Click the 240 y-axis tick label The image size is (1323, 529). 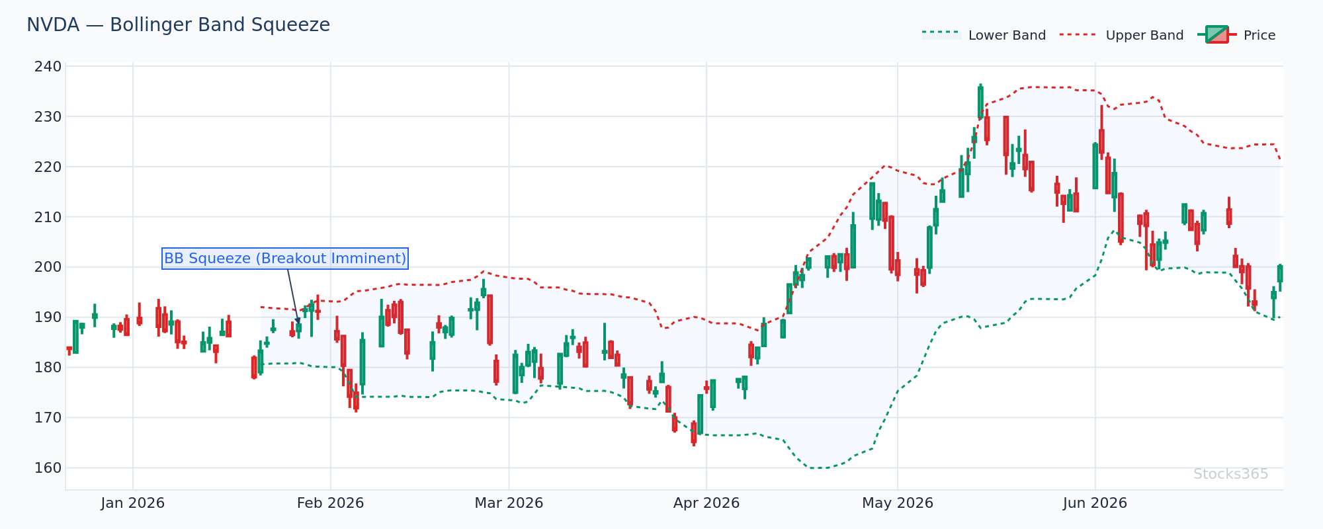[x=48, y=67]
